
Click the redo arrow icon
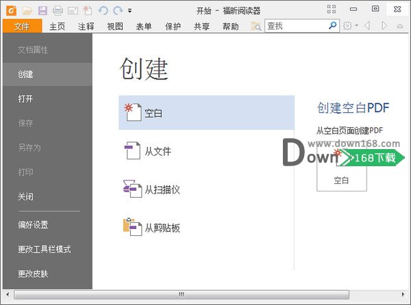tap(118, 11)
